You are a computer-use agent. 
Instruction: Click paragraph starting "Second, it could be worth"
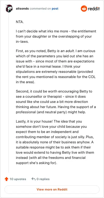pos(56,102)
